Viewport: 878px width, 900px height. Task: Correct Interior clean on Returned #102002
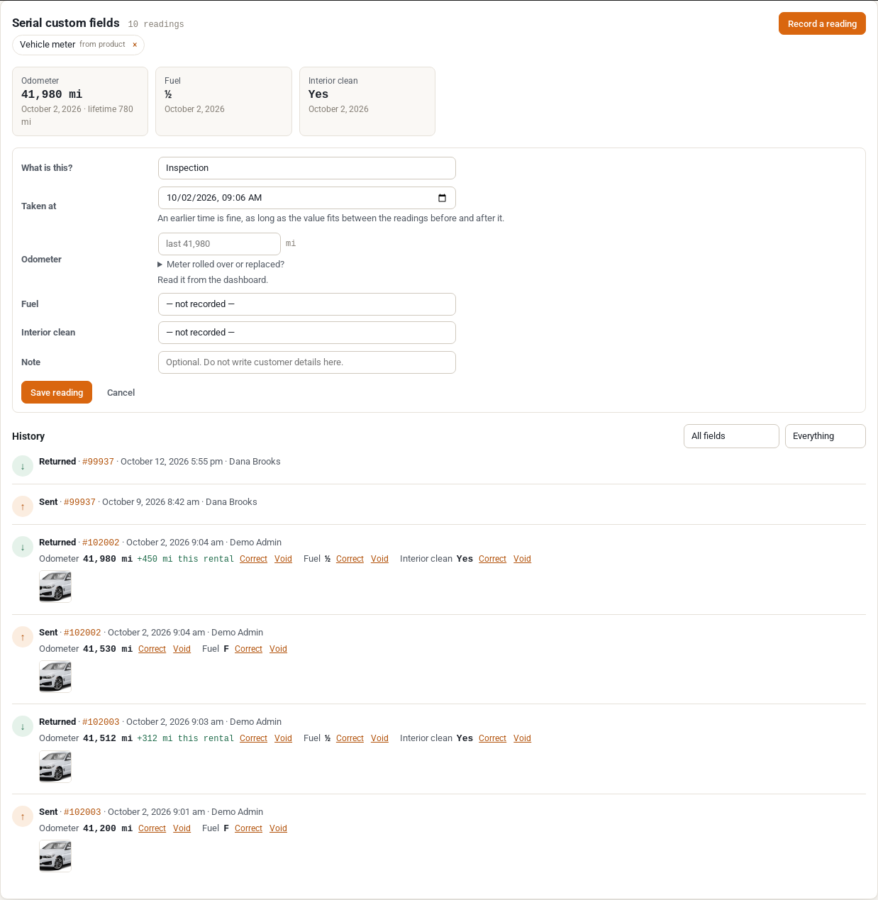click(492, 559)
